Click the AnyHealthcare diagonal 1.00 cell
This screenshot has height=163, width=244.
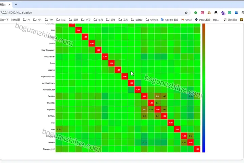coord(131,83)
